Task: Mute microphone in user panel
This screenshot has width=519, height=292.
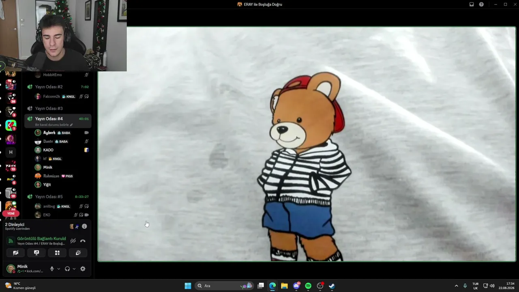Action: 51,269
